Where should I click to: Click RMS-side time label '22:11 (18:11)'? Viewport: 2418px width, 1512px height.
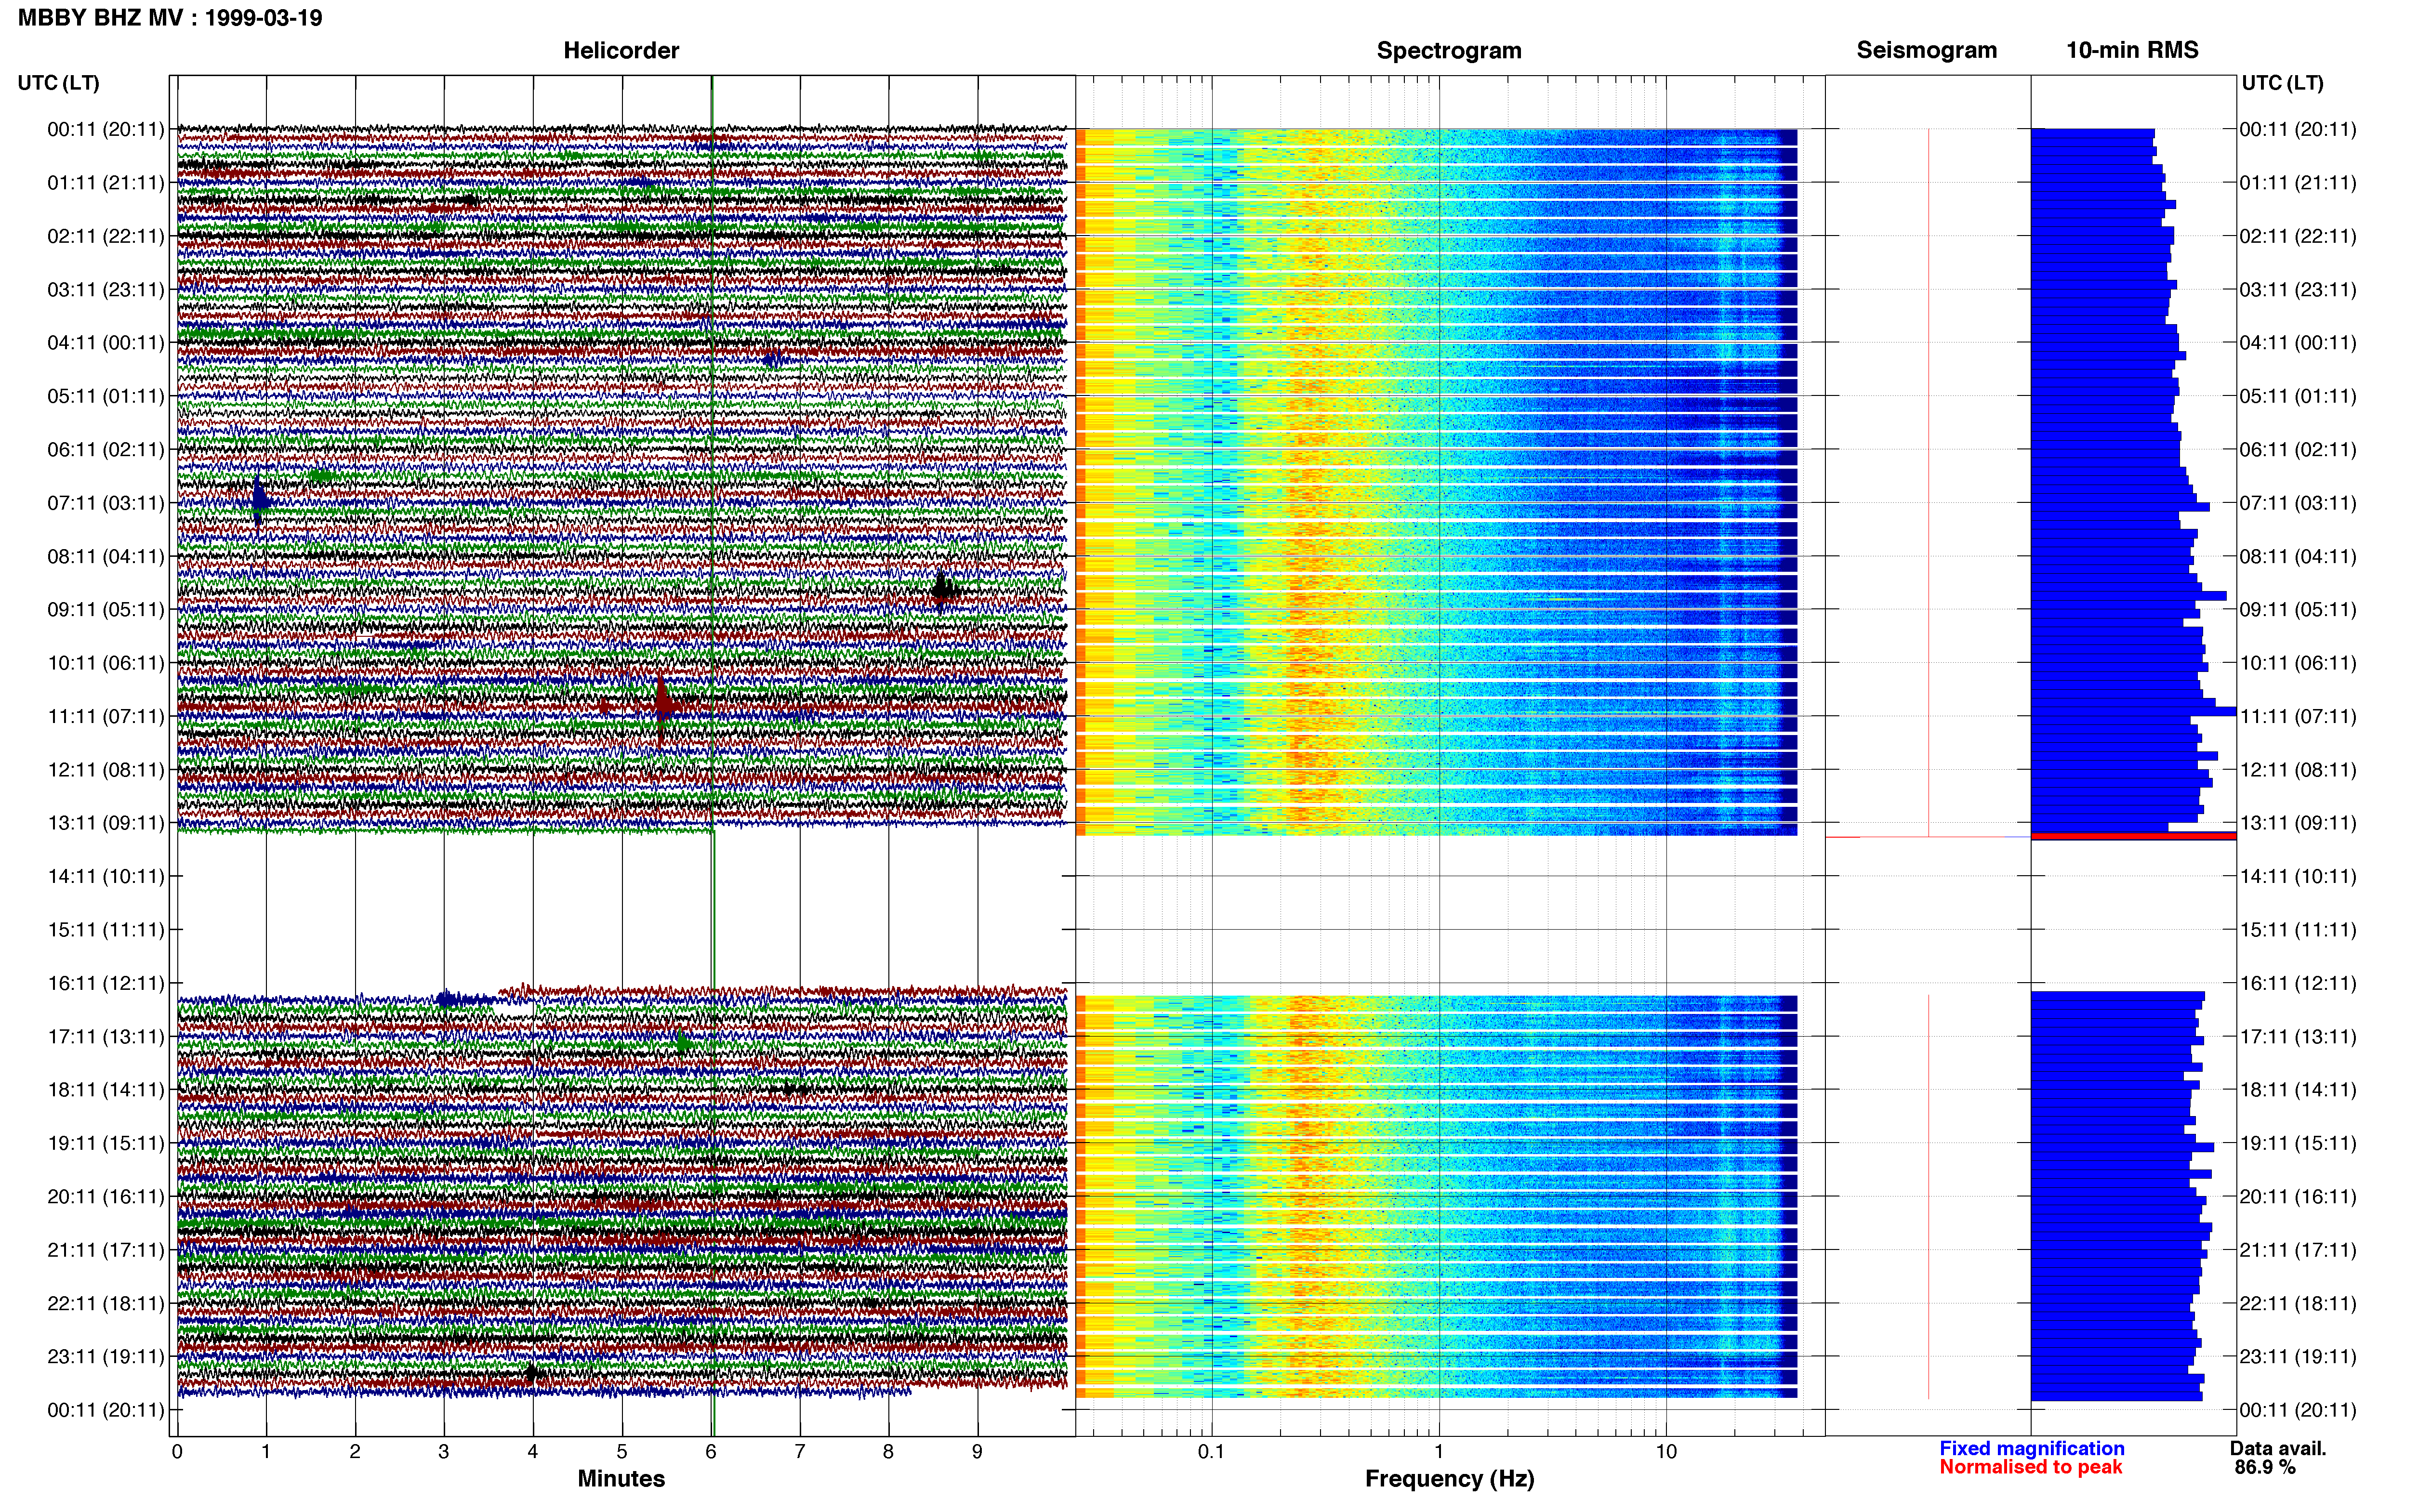[2298, 1303]
